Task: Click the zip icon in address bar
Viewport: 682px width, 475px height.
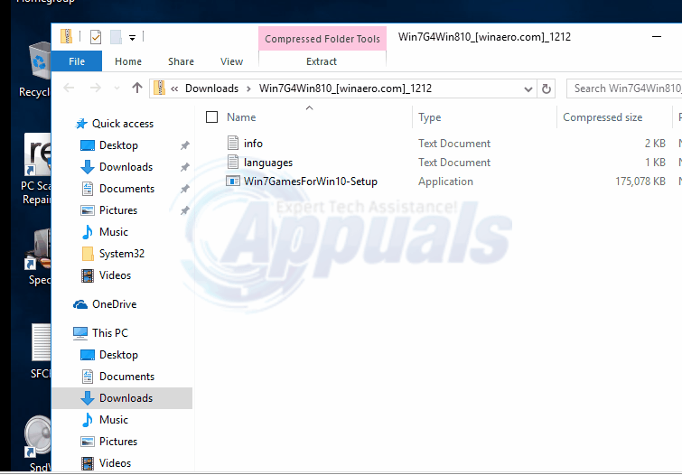Action: pos(159,88)
